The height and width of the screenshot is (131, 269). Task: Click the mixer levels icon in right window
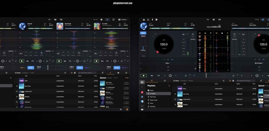coord(144,19)
